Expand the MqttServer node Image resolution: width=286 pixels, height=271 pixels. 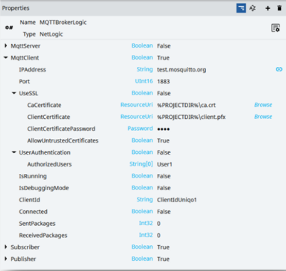tap(6, 46)
